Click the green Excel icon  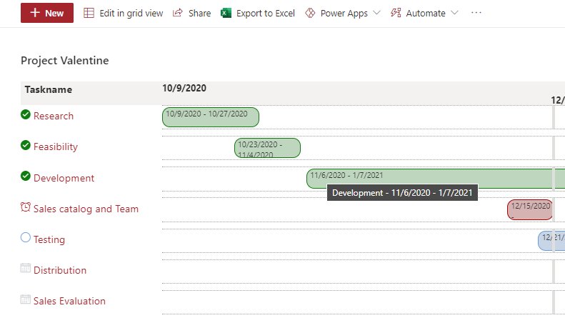[x=226, y=13]
